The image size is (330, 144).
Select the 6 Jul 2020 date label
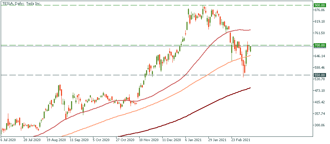(9, 140)
